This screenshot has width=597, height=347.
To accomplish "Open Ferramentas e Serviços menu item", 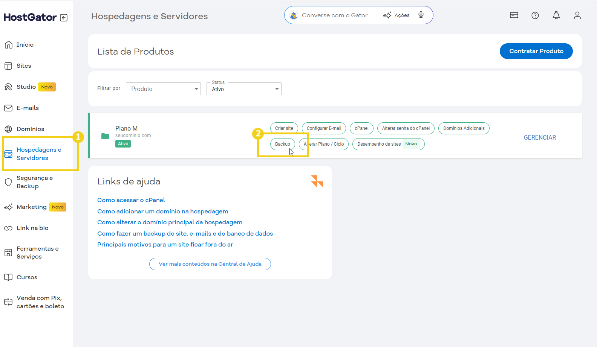I will pyautogui.click(x=38, y=253).
